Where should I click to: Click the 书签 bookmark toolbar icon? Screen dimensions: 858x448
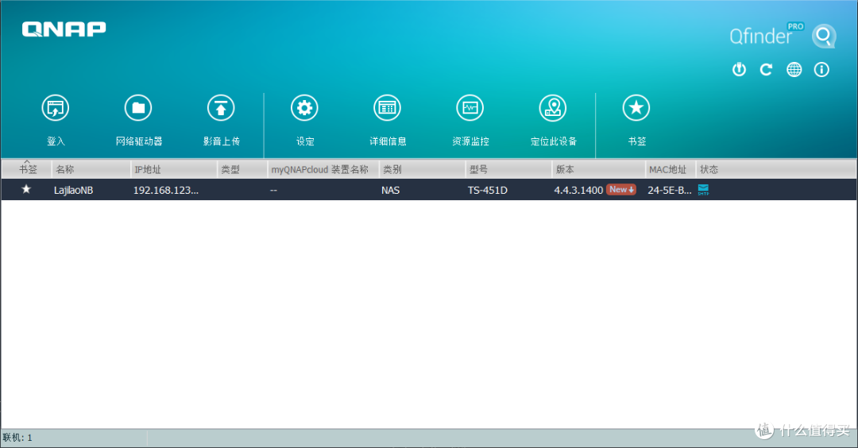coord(636,108)
